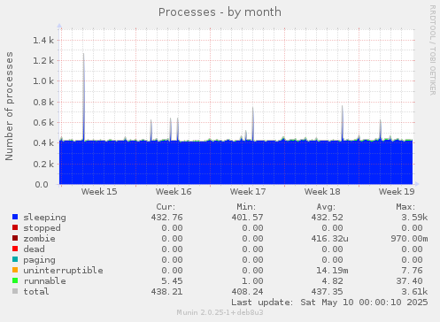The width and height of the screenshot is (440, 322).
Task: Click zombie average value 416.32u
Action: (329, 239)
